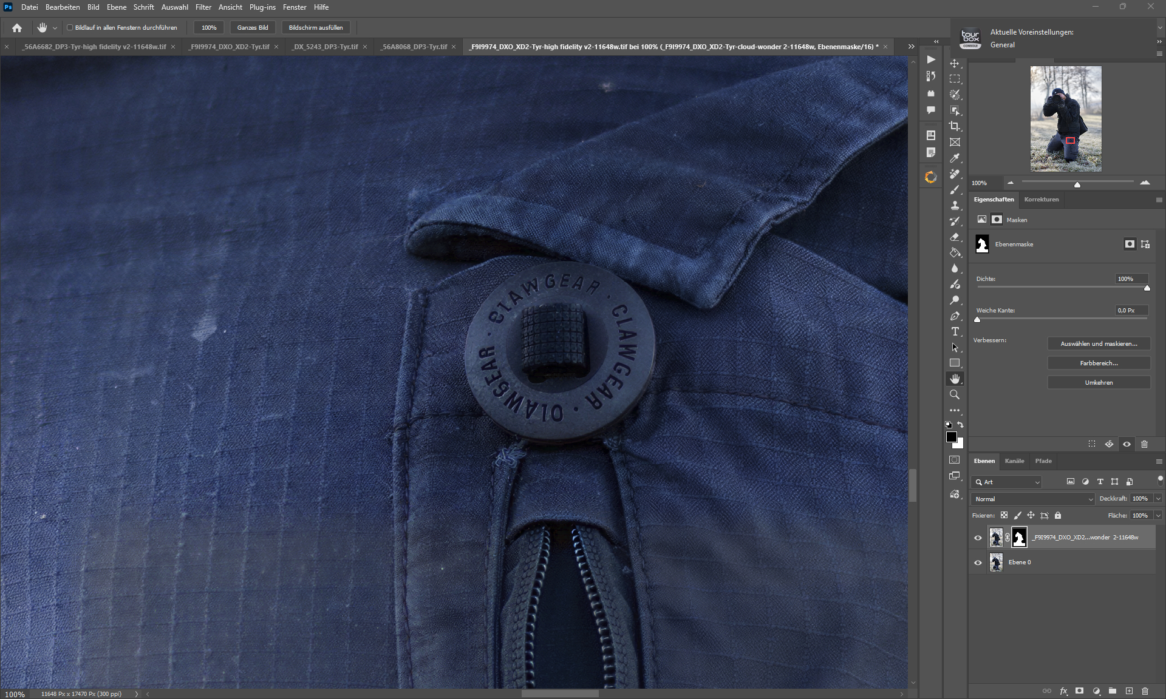Screen dimensions: 1166x699
Task: Select the Crop tool
Action: 955,126
